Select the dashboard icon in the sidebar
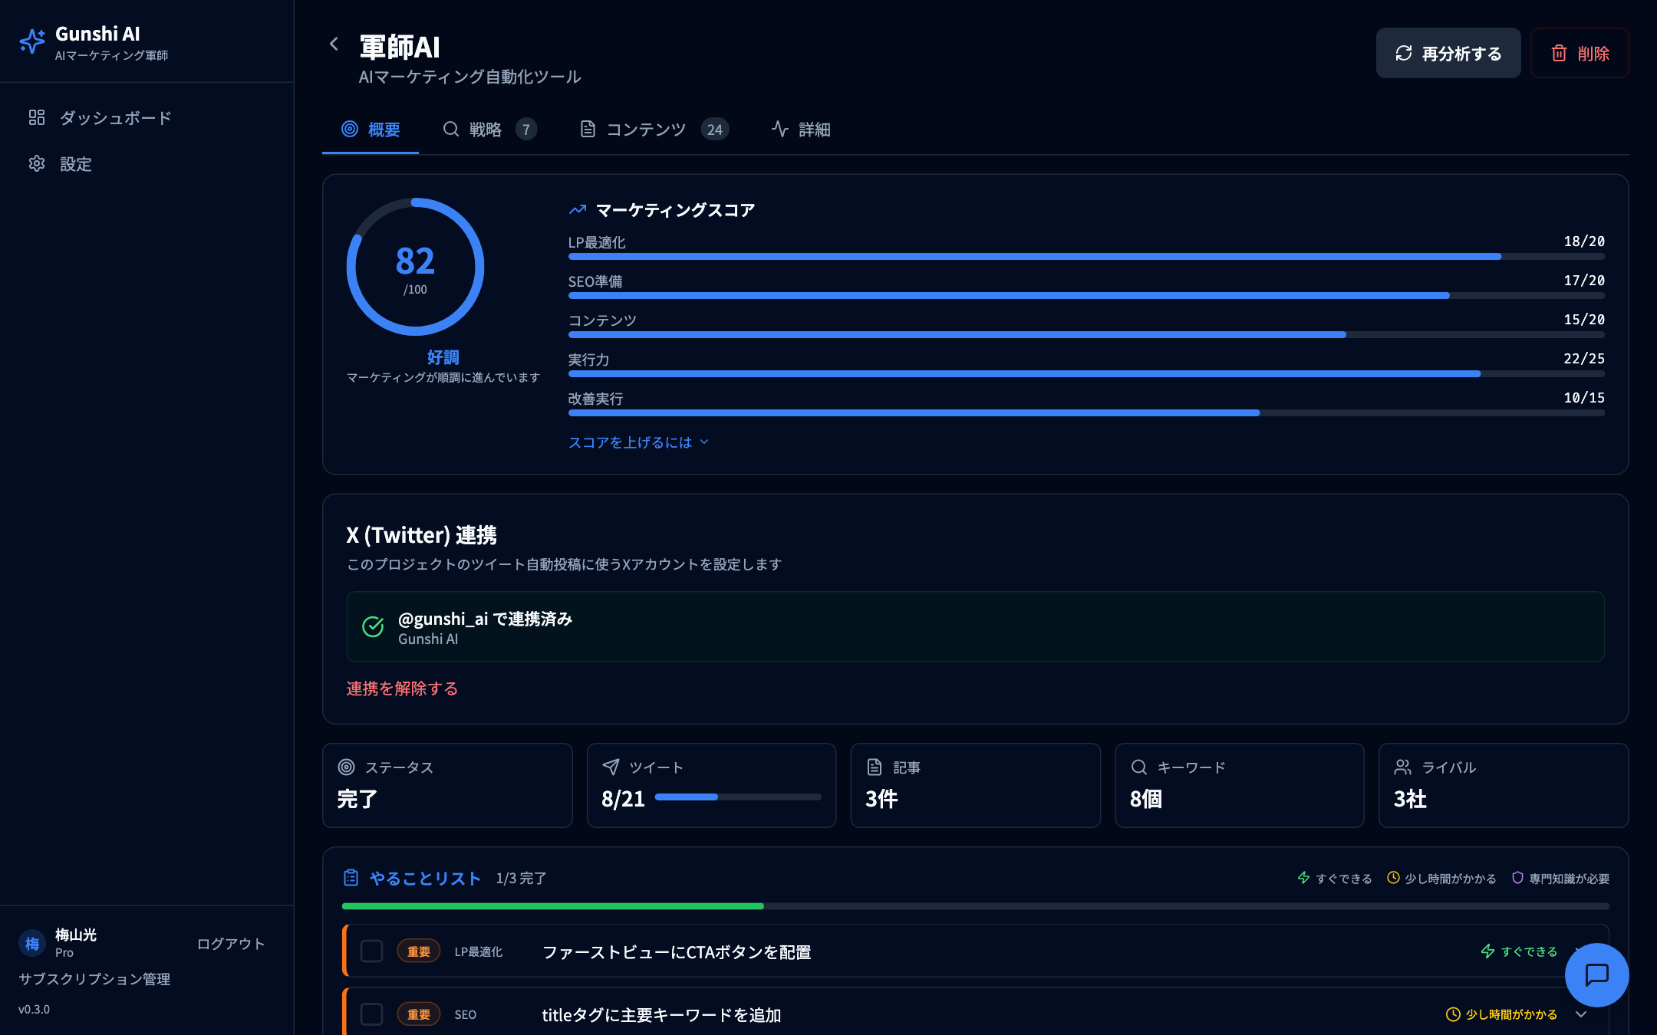 pyautogui.click(x=37, y=118)
